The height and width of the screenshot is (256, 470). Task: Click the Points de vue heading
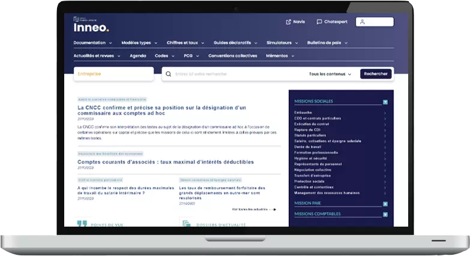pyautogui.click(x=107, y=225)
